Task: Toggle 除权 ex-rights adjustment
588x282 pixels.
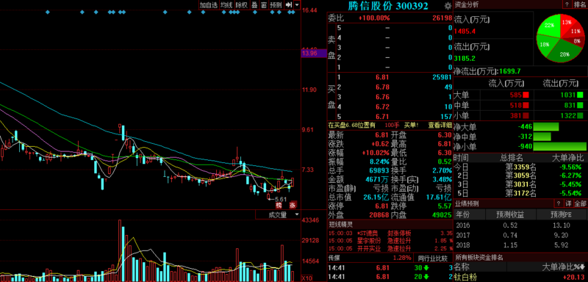Action: (x=241, y=4)
